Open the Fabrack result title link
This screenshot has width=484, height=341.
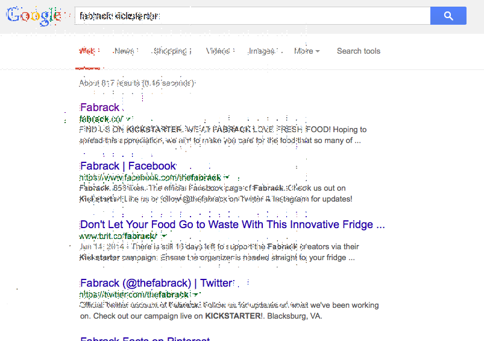pos(99,107)
